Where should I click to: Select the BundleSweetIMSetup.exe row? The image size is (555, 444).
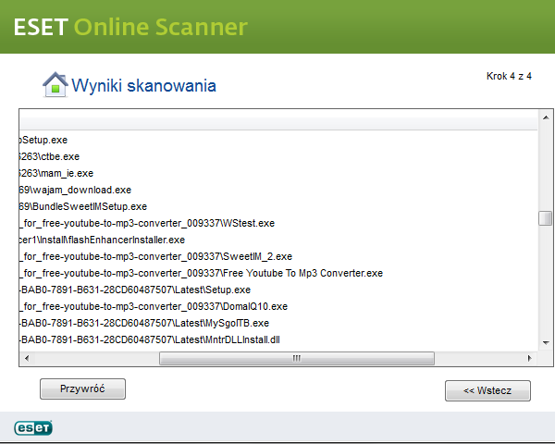click(x=279, y=206)
